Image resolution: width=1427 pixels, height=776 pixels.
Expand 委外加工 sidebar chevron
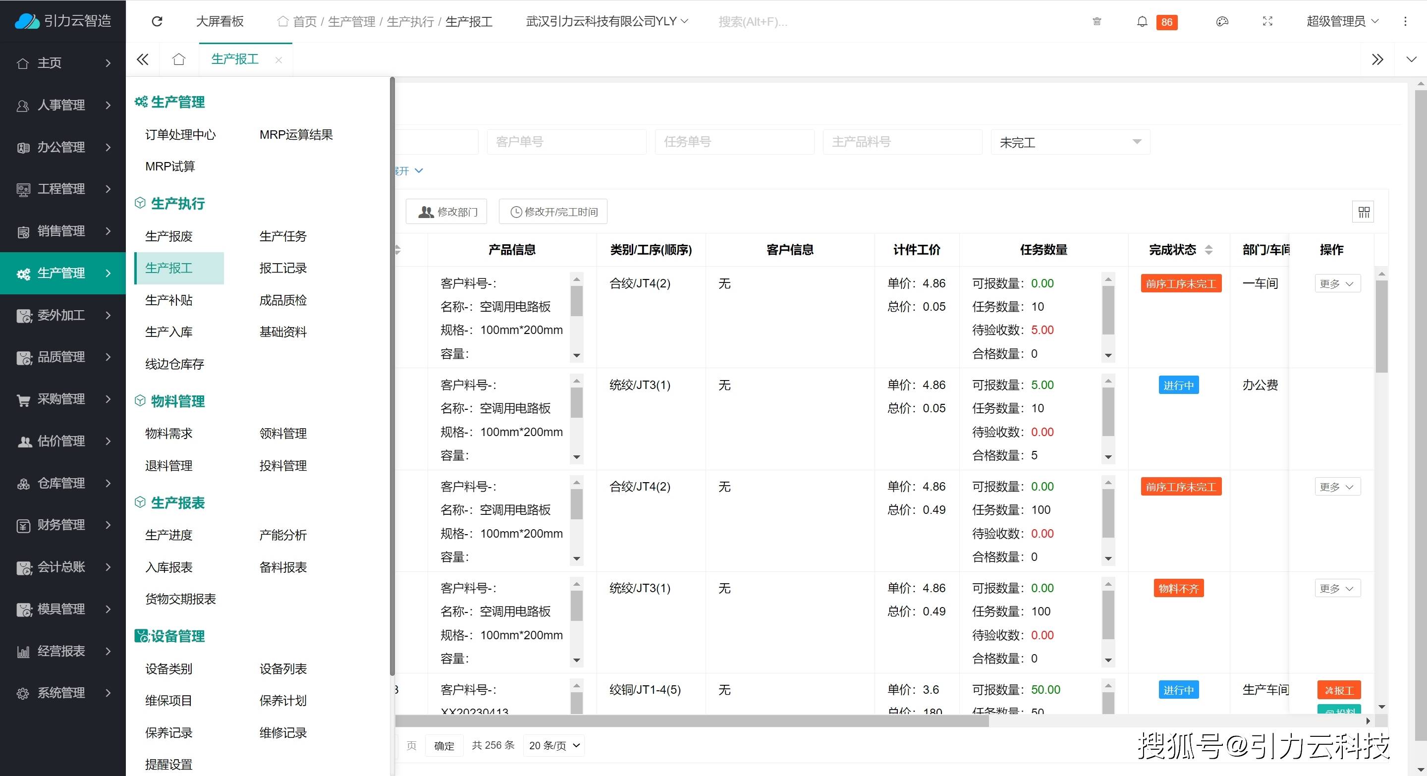coord(108,315)
